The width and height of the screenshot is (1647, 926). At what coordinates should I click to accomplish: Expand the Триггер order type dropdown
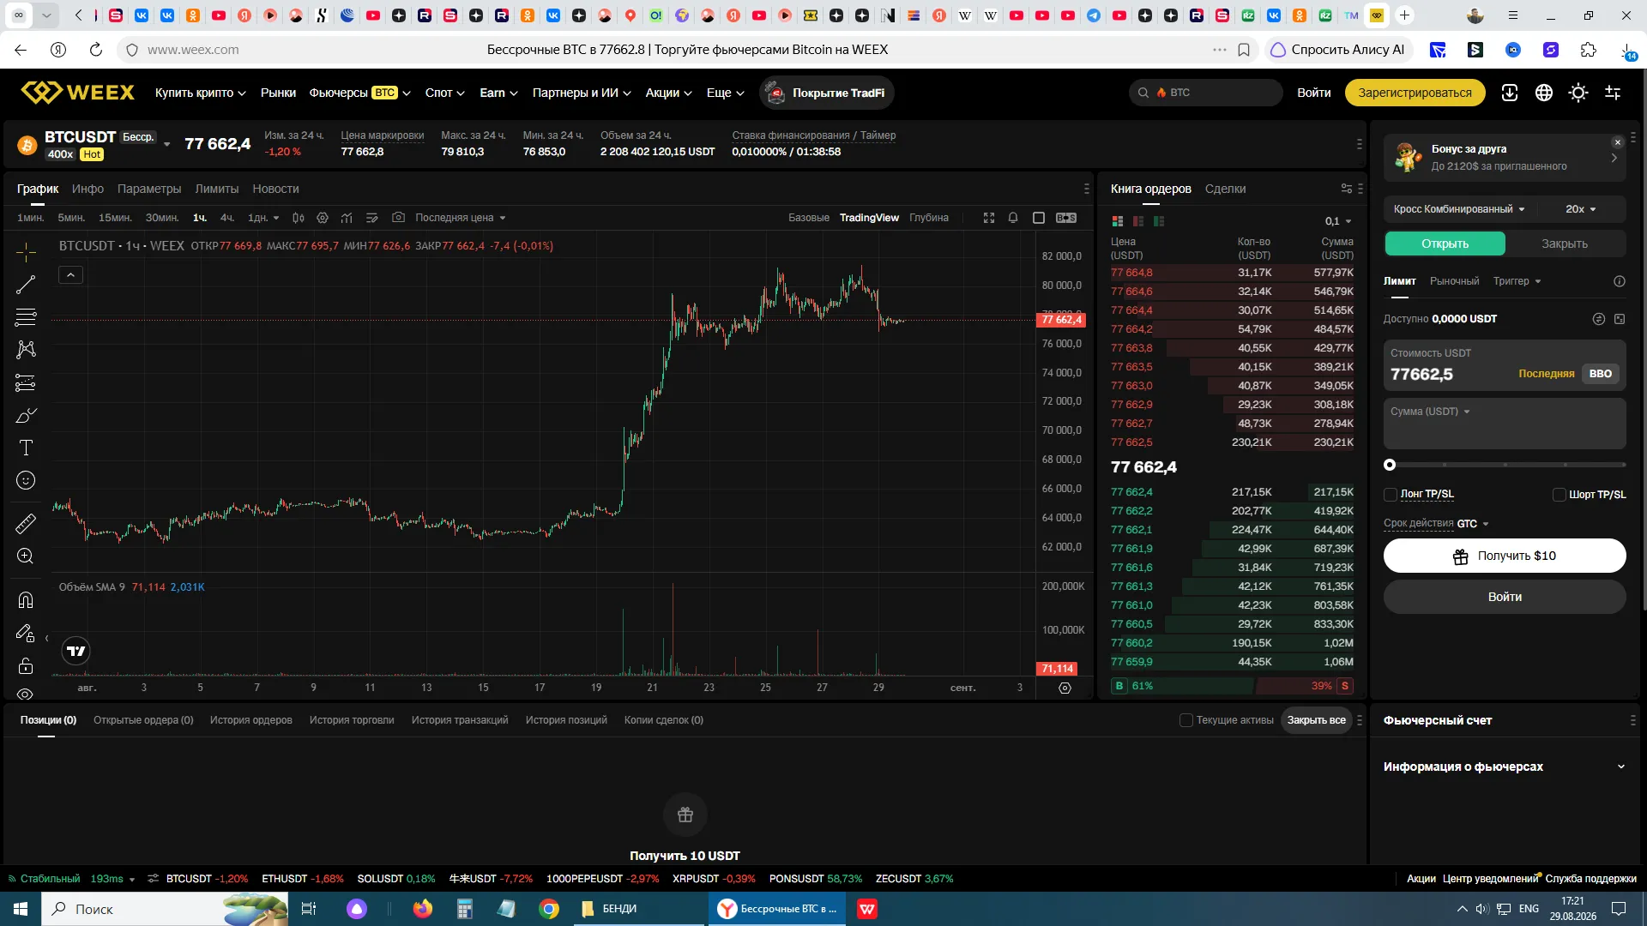(x=1517, y=281)
